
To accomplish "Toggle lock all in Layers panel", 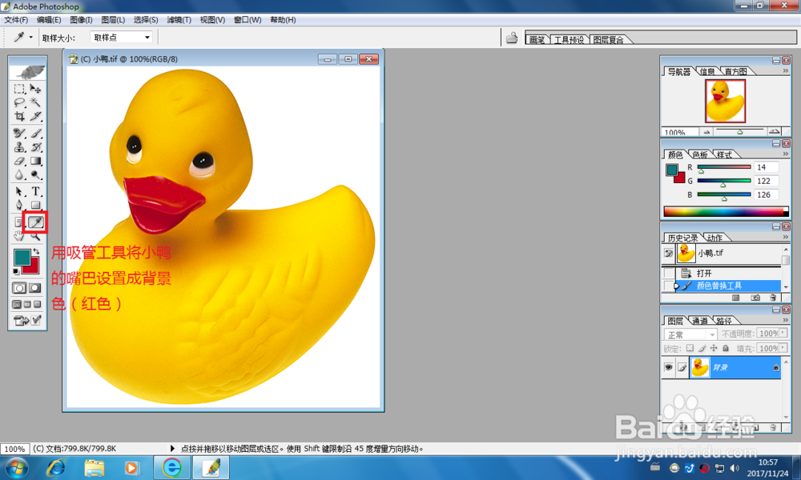I will coord(726,348).
